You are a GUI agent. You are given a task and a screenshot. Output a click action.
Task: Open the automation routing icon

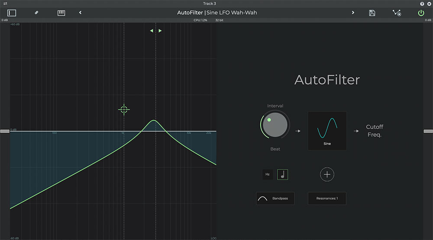pyautogui.click(x=397, y=13)
